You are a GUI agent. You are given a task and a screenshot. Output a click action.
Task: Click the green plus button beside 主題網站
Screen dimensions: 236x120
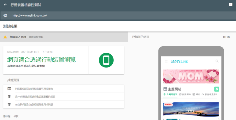[217, 89]
